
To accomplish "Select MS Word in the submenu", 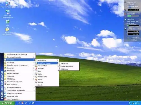I will pos(69,69).
